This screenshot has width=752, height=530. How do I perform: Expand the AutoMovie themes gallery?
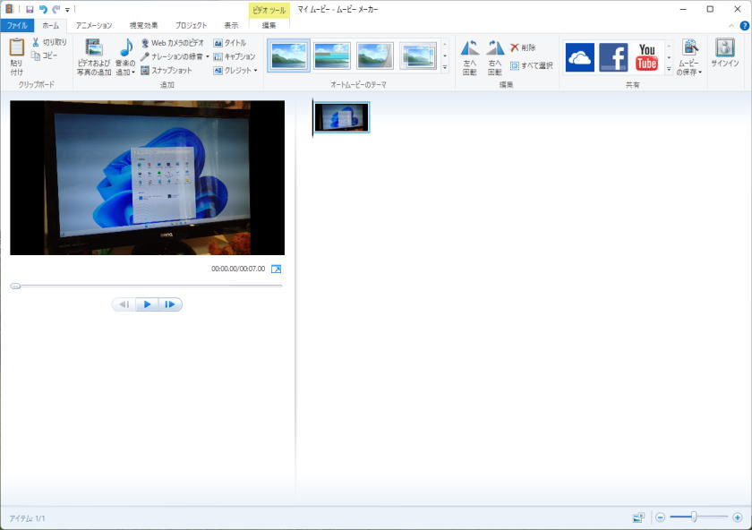[x=445, y=67]
